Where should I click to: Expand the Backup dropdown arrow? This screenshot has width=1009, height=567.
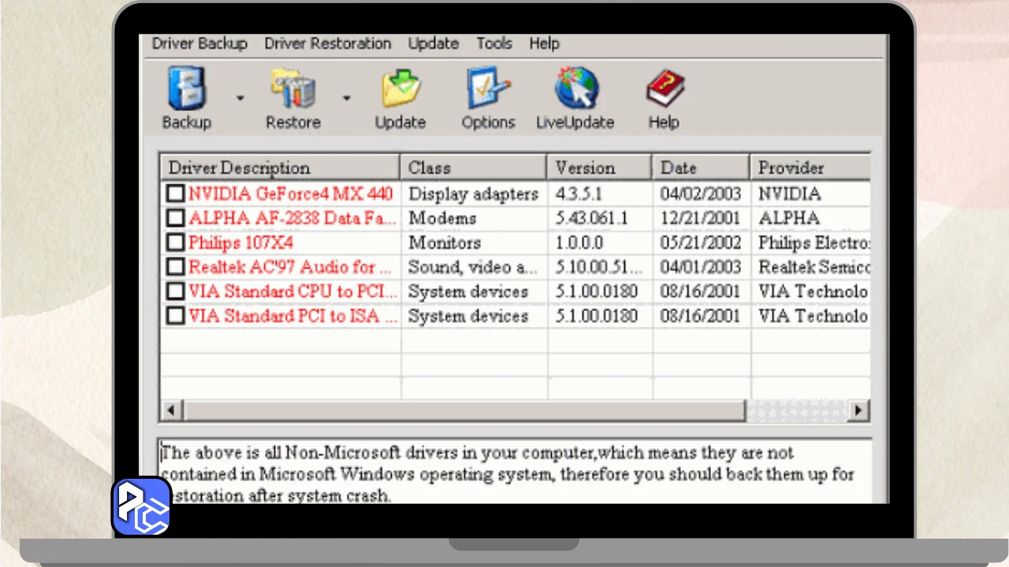point(240,98)
